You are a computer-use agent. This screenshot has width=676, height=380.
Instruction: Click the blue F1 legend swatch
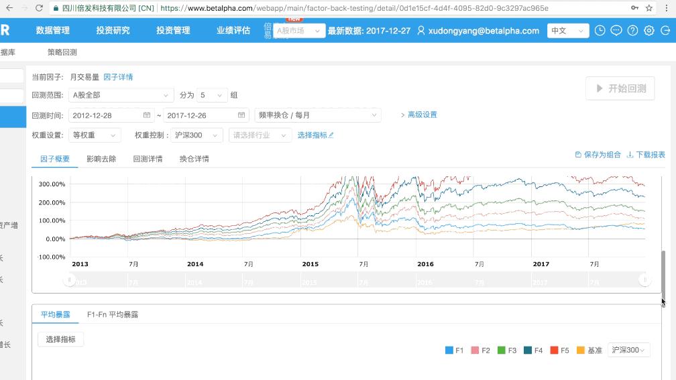449,351
